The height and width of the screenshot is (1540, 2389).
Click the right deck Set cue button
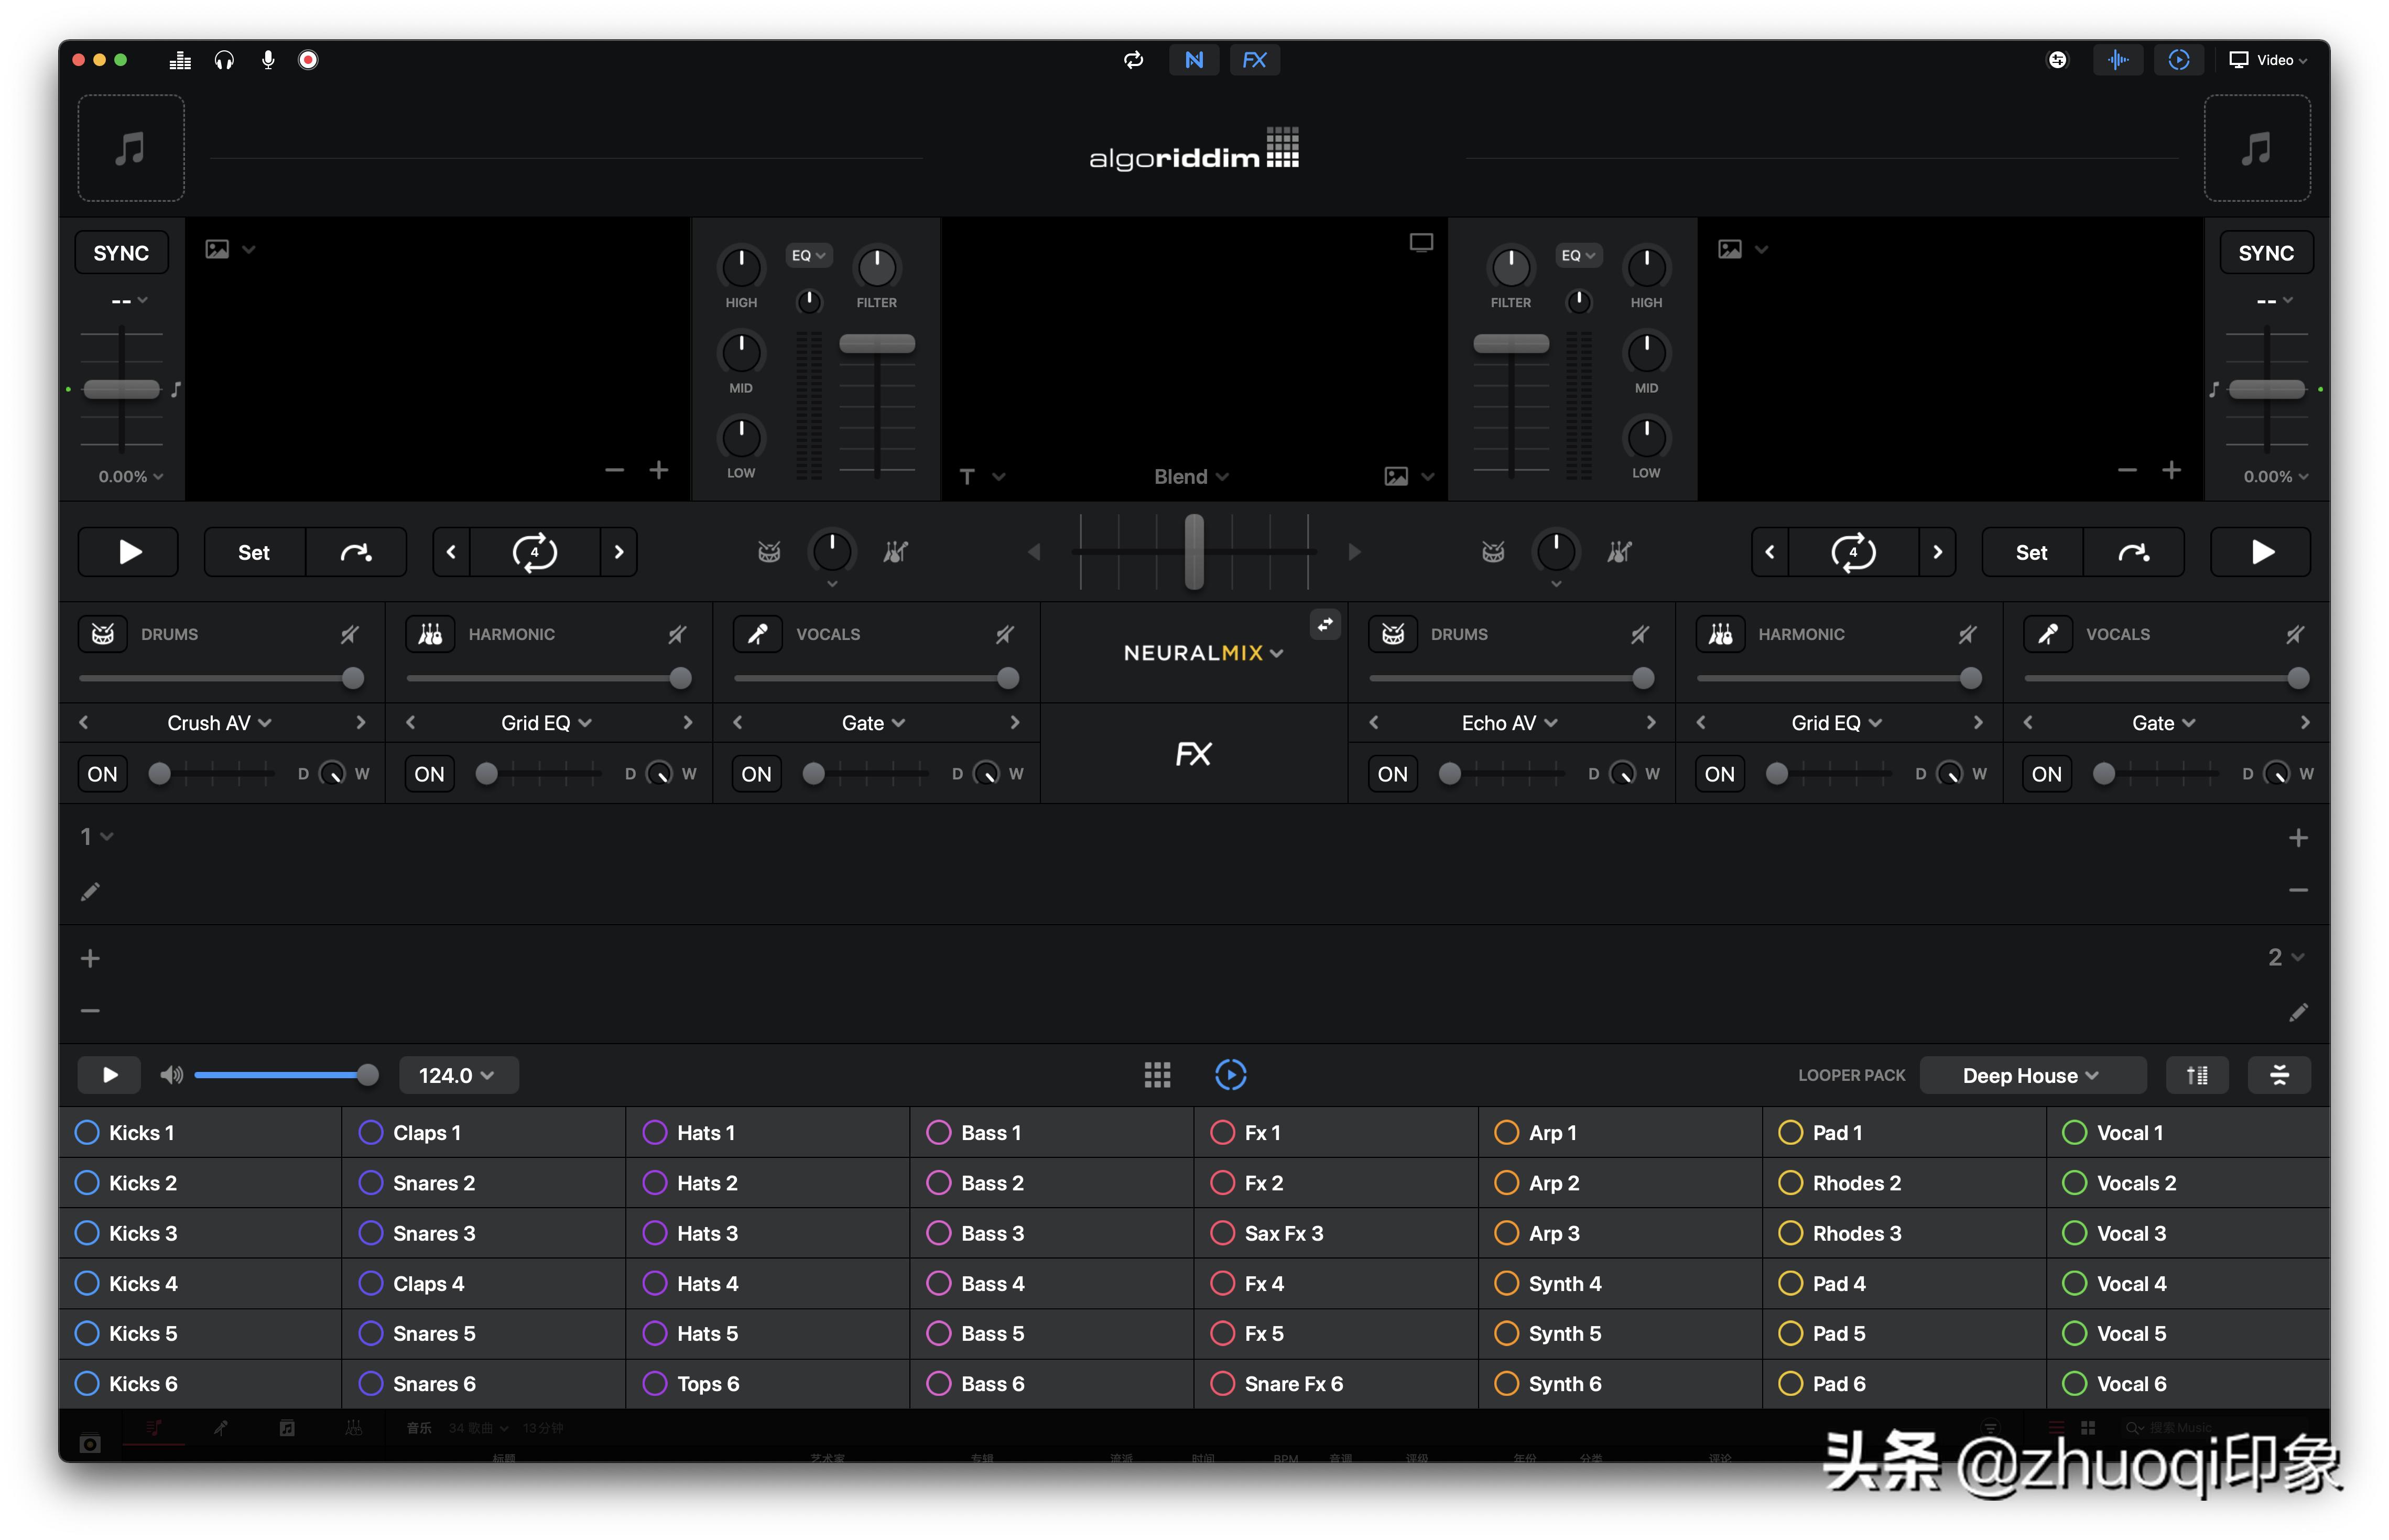[x=2031, y=552]
